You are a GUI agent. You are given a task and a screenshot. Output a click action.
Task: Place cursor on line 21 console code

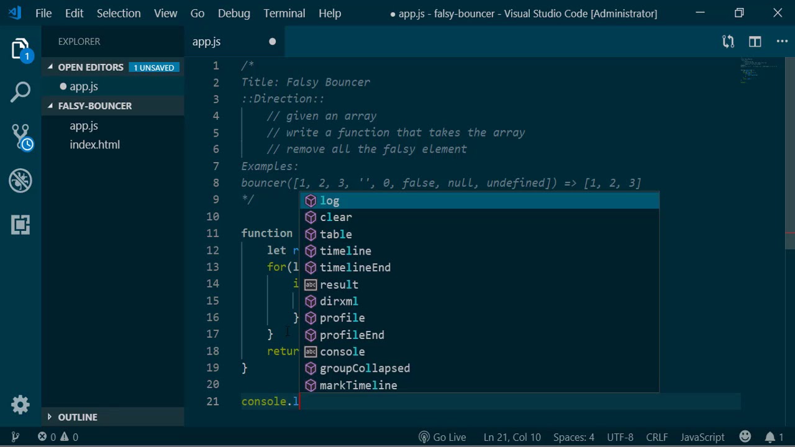(x=270, y=402)
